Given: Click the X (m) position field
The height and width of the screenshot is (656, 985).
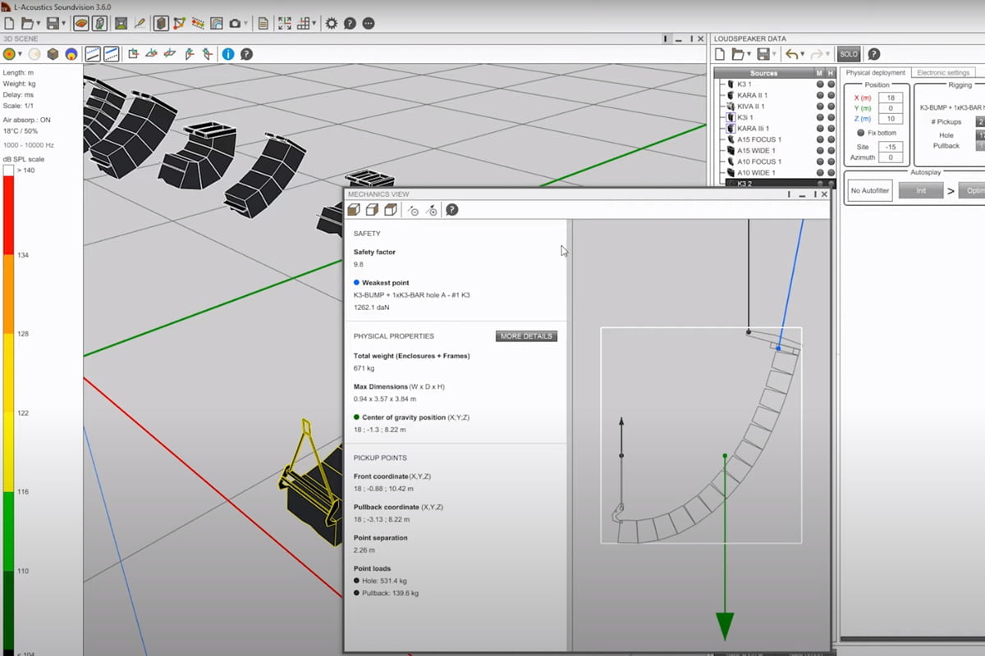Looking at the screenshot, I should [891, 98].
